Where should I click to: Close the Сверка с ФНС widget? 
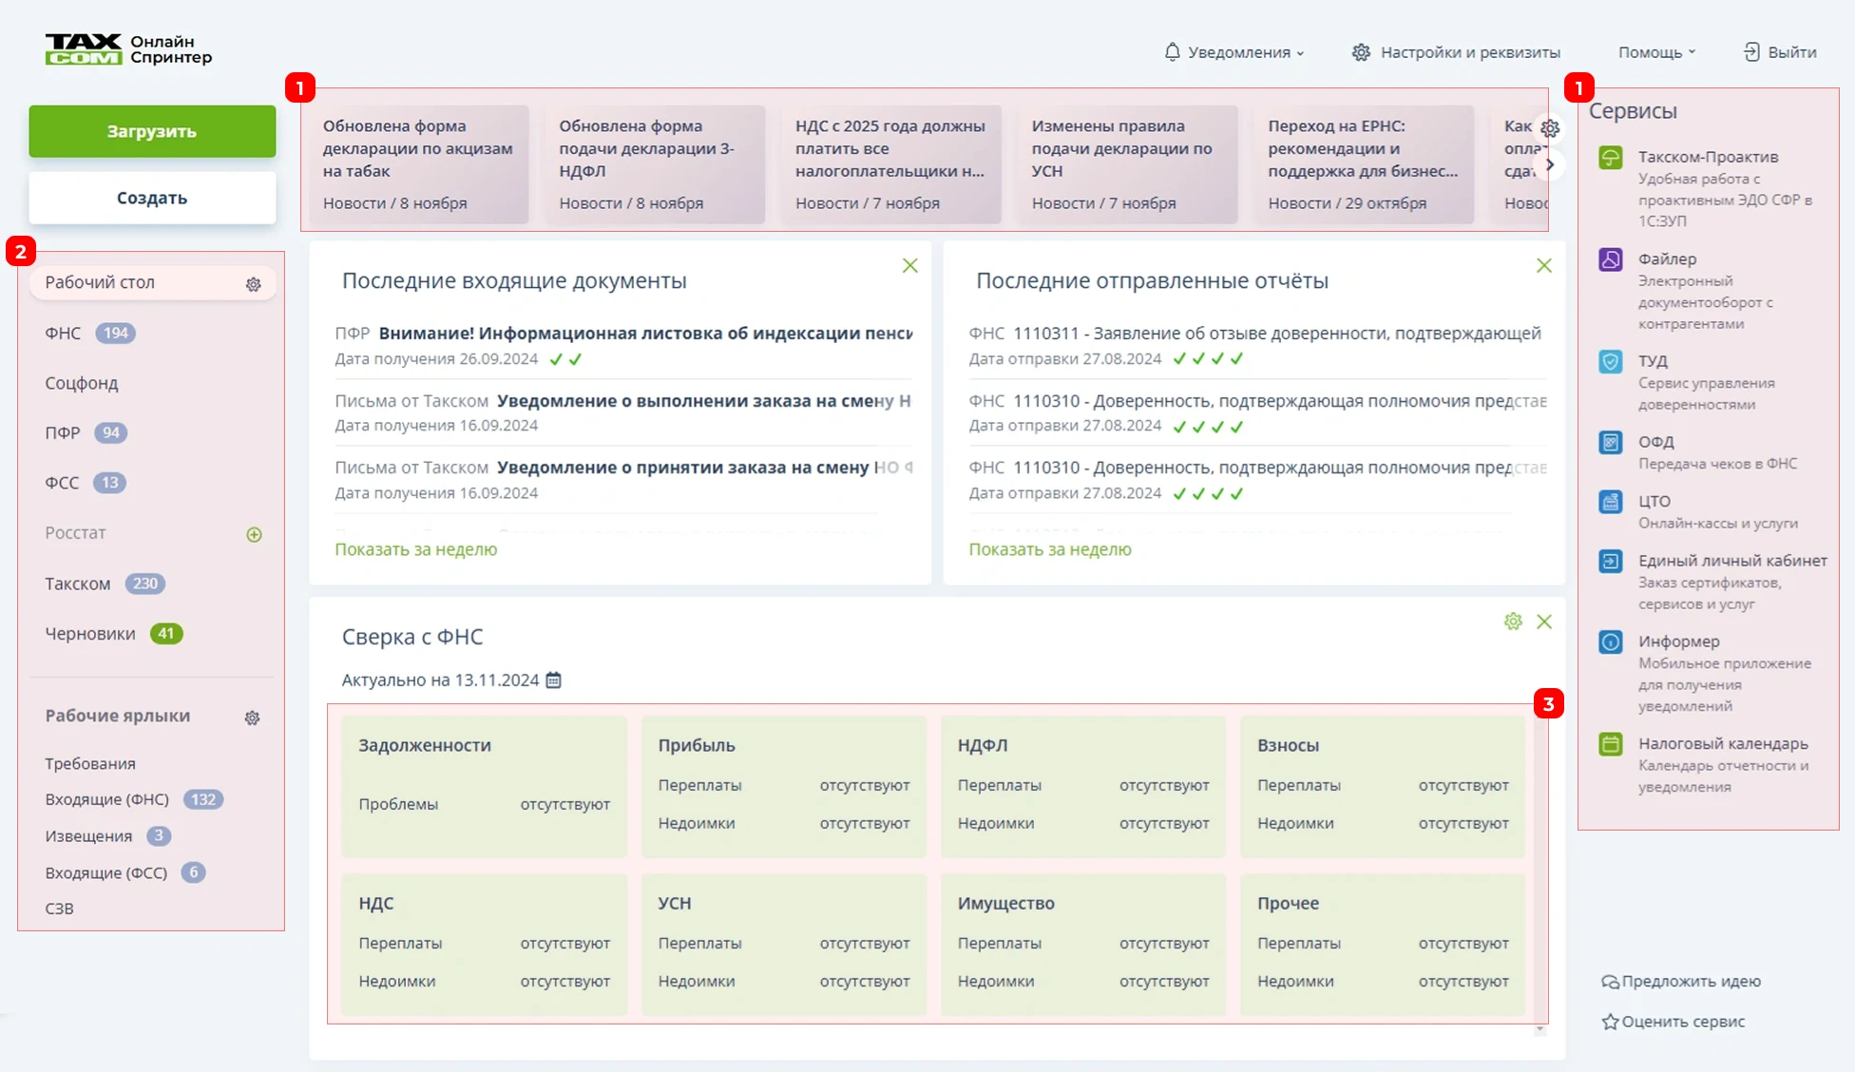[x=1543, y=622]
